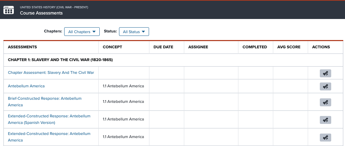Image resolution: width=345 pixels, height=146 pixels.
Task: Click the Course Assessments header icon
Action: (9, 10)
